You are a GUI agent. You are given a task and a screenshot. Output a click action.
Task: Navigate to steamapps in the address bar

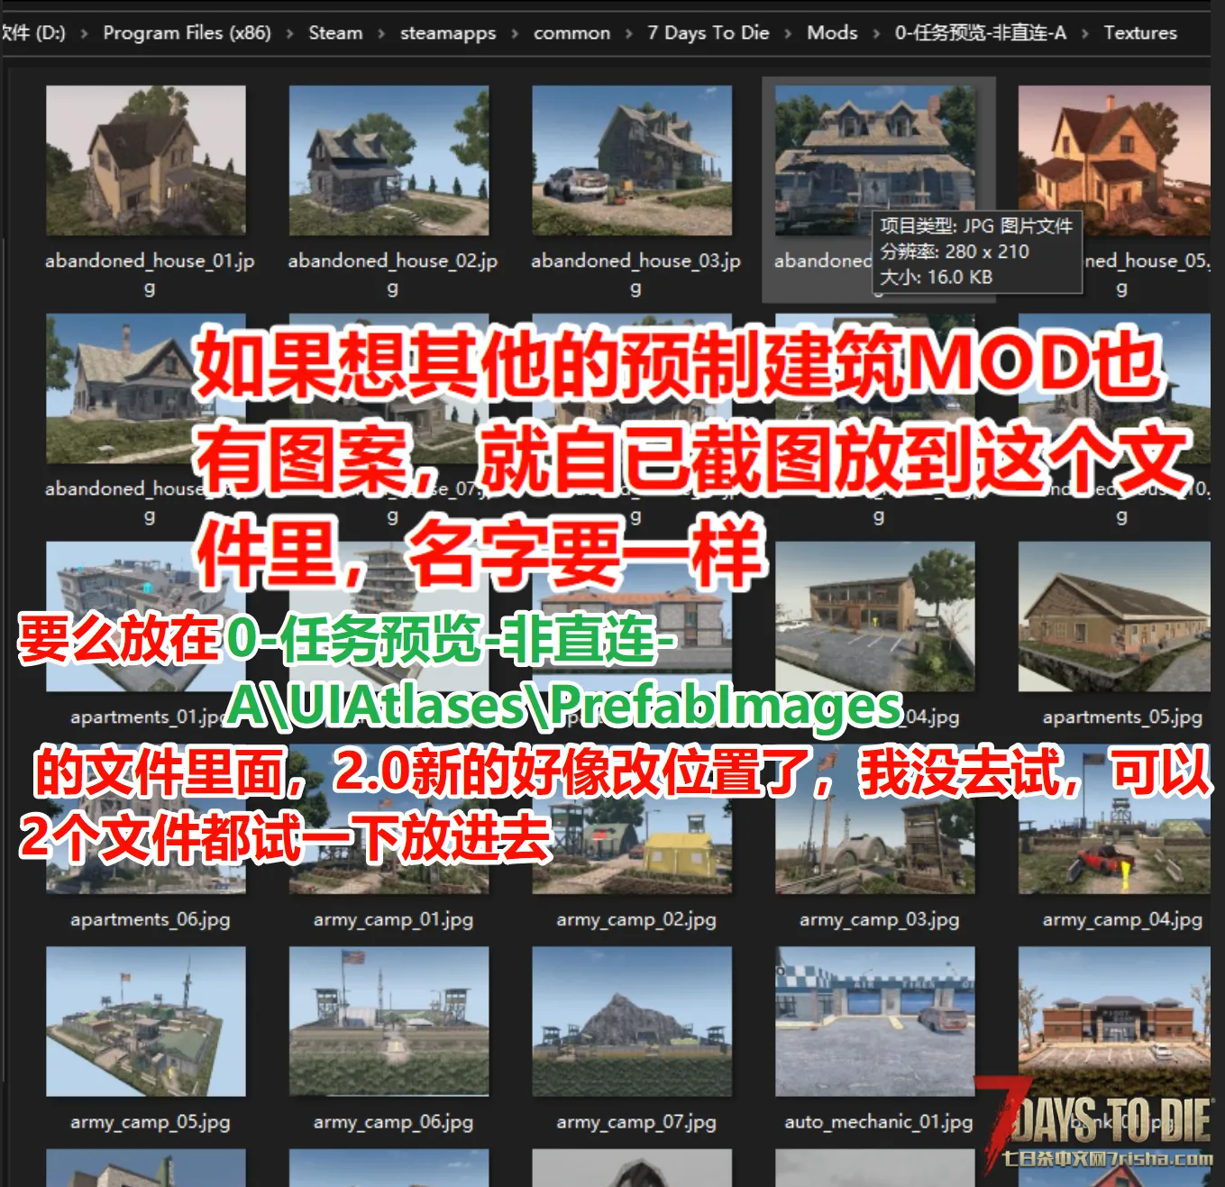click(448, 33)
